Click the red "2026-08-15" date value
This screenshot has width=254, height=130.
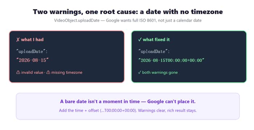32,60
